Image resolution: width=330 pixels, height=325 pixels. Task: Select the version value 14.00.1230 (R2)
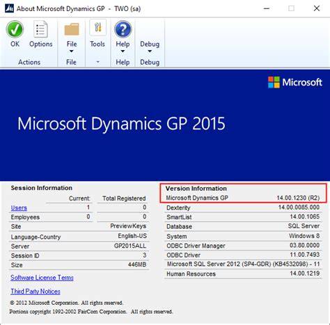point(298,198)
